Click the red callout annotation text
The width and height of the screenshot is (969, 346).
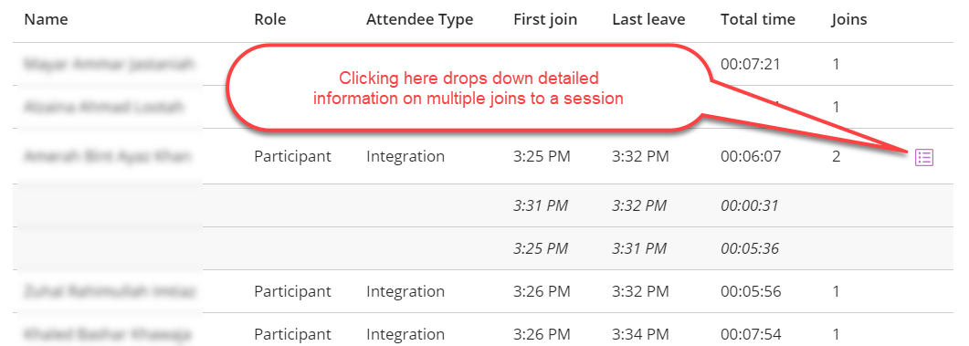coord(468,89)
